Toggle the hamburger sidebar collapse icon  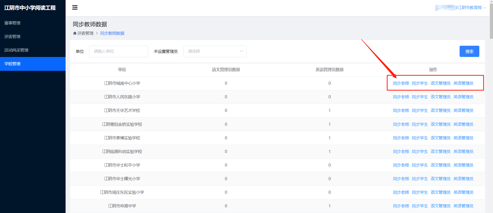(x=75, y=7)
